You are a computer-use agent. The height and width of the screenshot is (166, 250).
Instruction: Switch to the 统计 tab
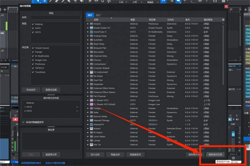pos(98,15)
